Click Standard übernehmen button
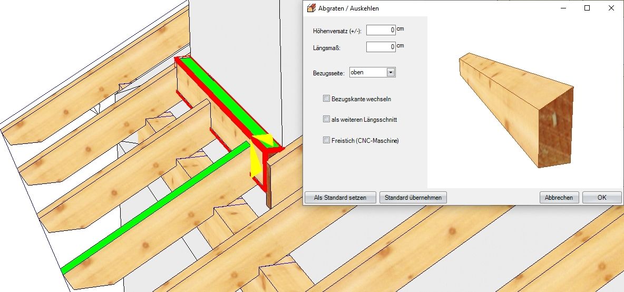Screen dimensions: 624x292 (x=413, y=198)
